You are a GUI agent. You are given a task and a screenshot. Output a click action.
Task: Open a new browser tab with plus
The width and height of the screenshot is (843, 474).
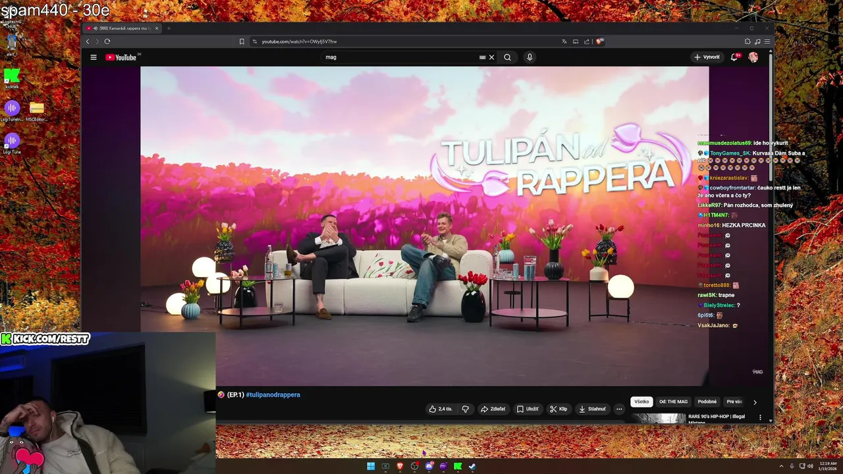[169, 28]
